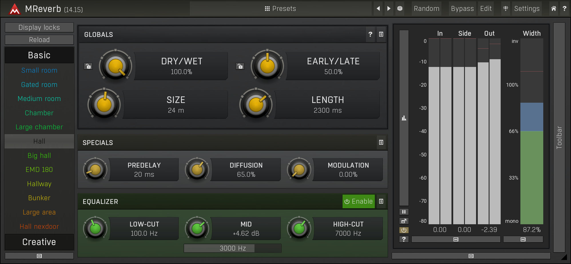Image resolution: width=571 pixels, height=264 pixels.
Task: Toggle the Dry/Wet lock icon
Action: (88, 66)
